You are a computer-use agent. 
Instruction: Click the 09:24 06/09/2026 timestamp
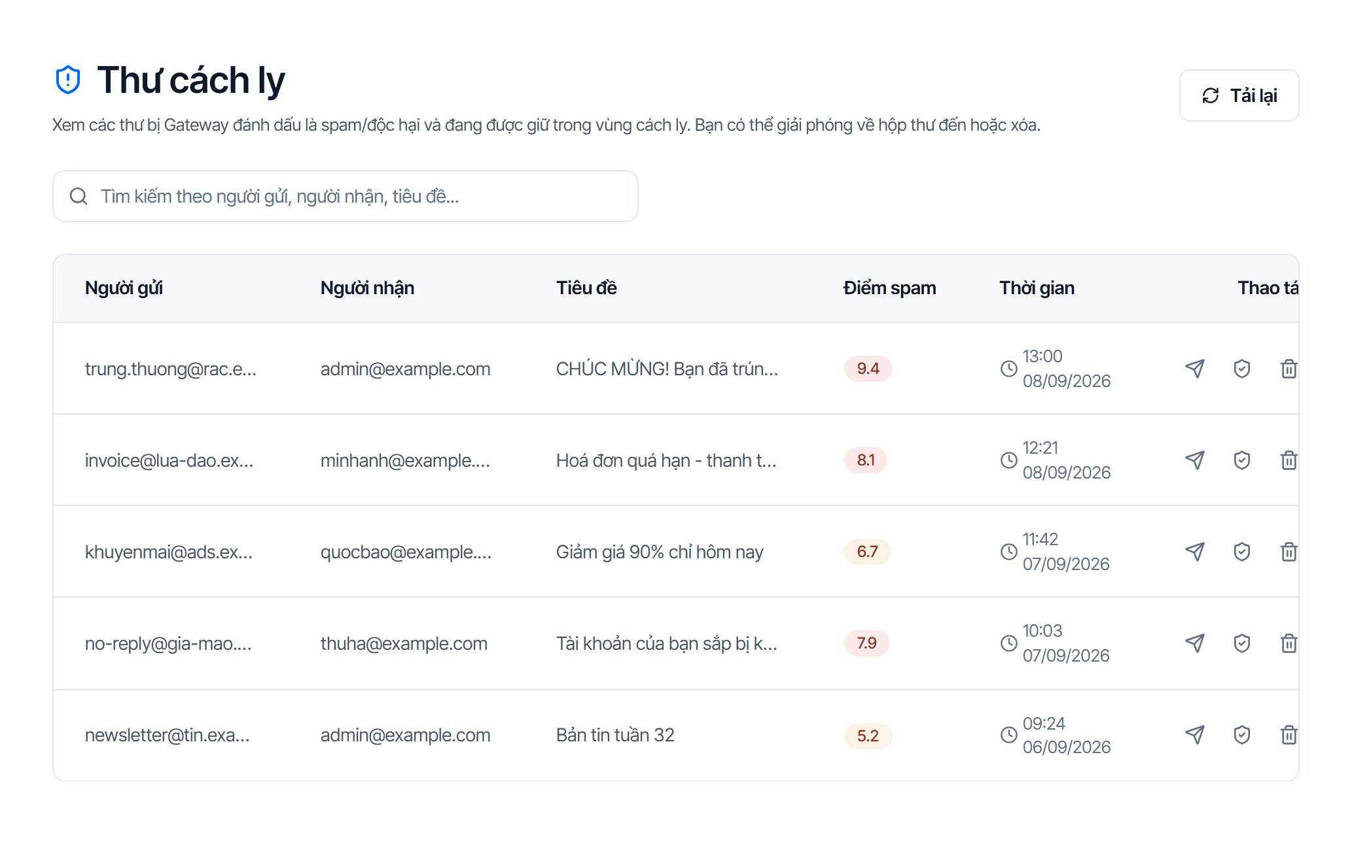pyautogui.click(x=1067, y=735)
